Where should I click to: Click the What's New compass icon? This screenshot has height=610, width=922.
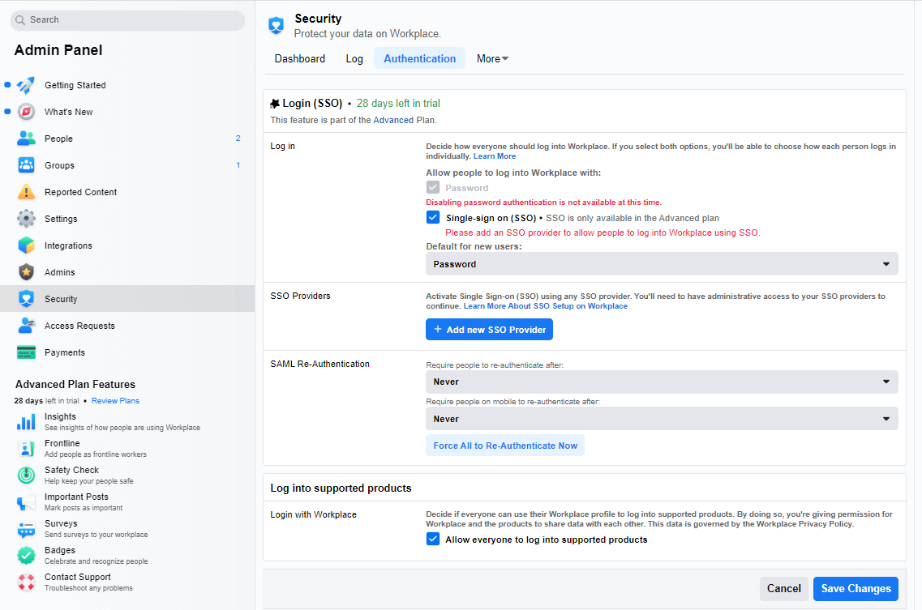tap(26, 112)
